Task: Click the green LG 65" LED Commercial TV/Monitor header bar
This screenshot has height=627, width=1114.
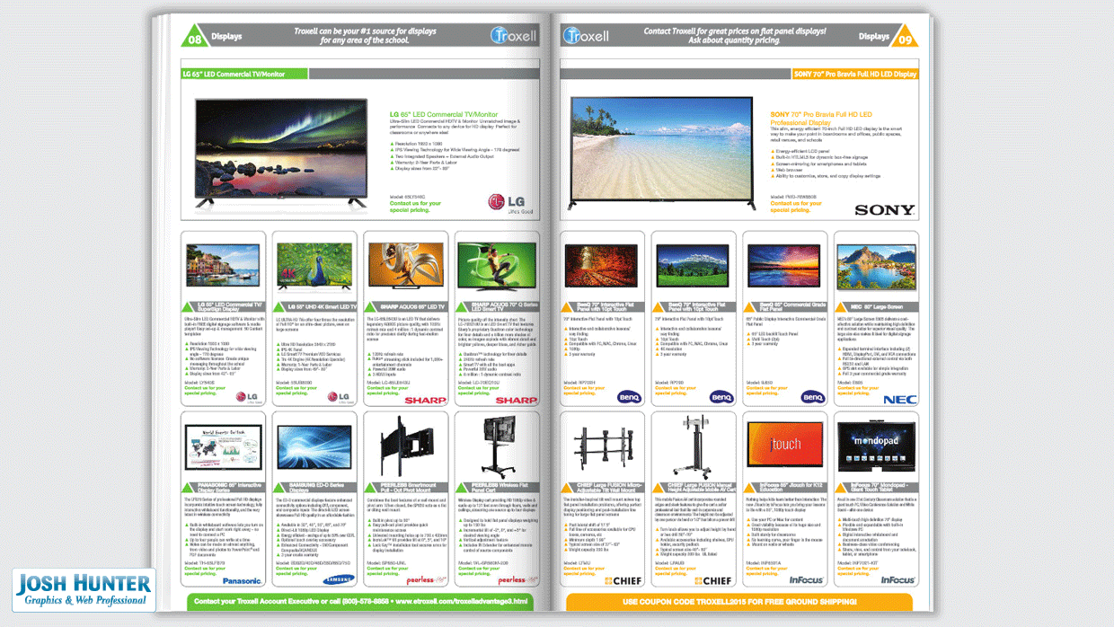Action: 244,75
